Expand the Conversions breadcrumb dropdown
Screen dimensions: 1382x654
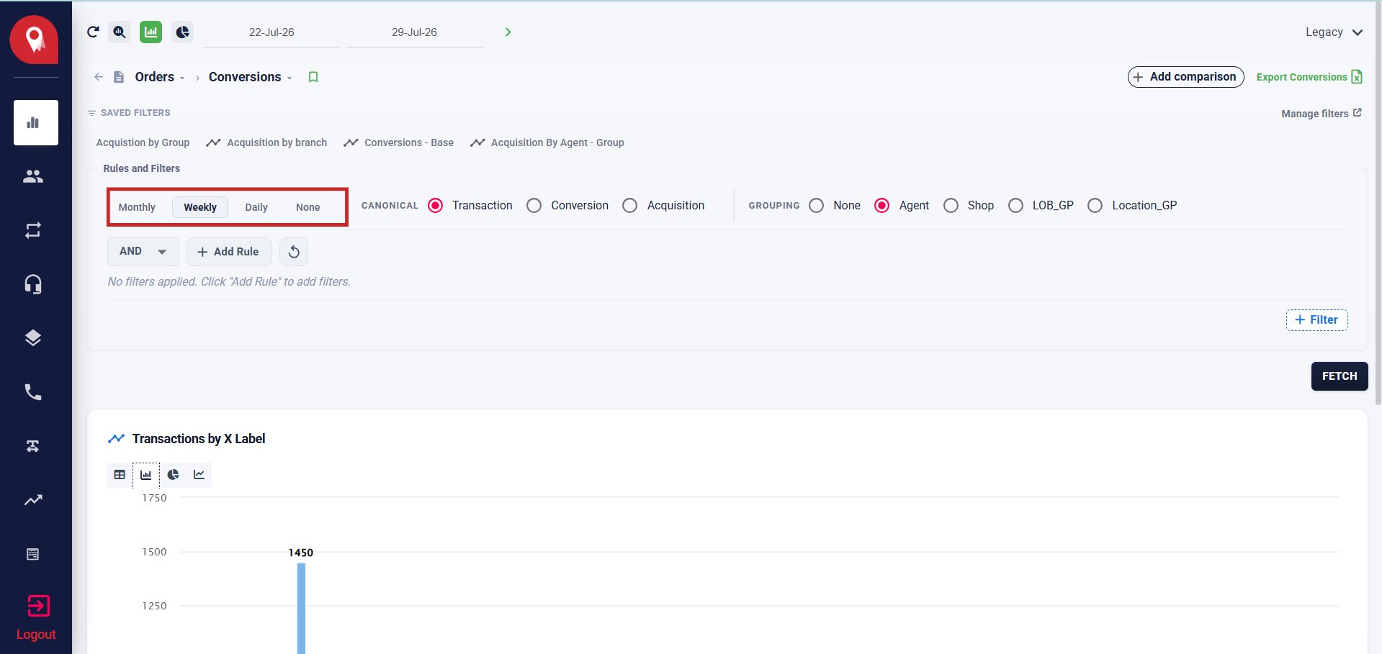point(290,78)
